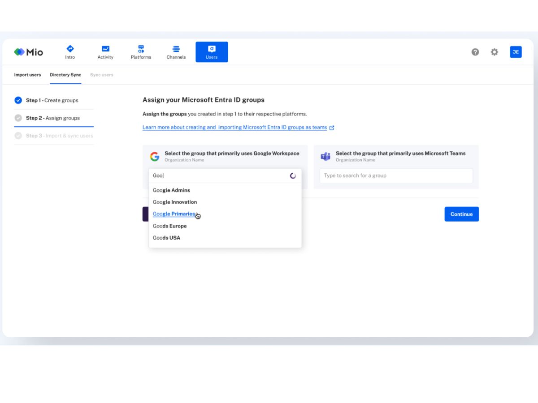Go to the Platforms section
Viewport: 538px width, 403px height.
pos(141,52)
